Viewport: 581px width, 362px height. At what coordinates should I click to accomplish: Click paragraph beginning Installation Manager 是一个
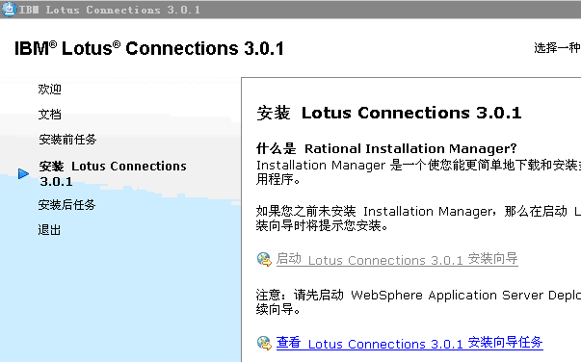click(x=418, y=172)
